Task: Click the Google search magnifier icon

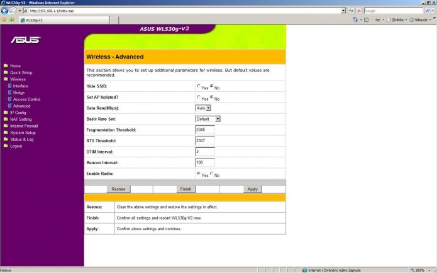Action: pos(427,11)
